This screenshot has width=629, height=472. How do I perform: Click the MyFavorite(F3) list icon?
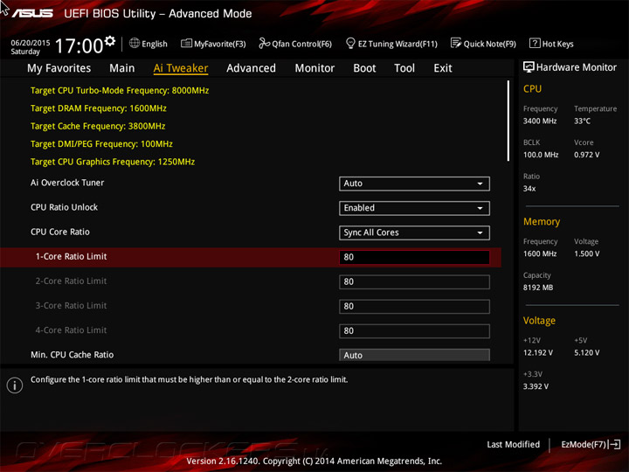[x=186, y=43]
